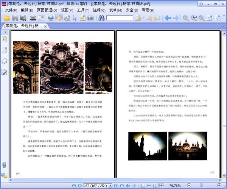Click the find text box in toolbar
Image resolution: width=227 pixels, height=189 pixels.
[x=120, y=18]
